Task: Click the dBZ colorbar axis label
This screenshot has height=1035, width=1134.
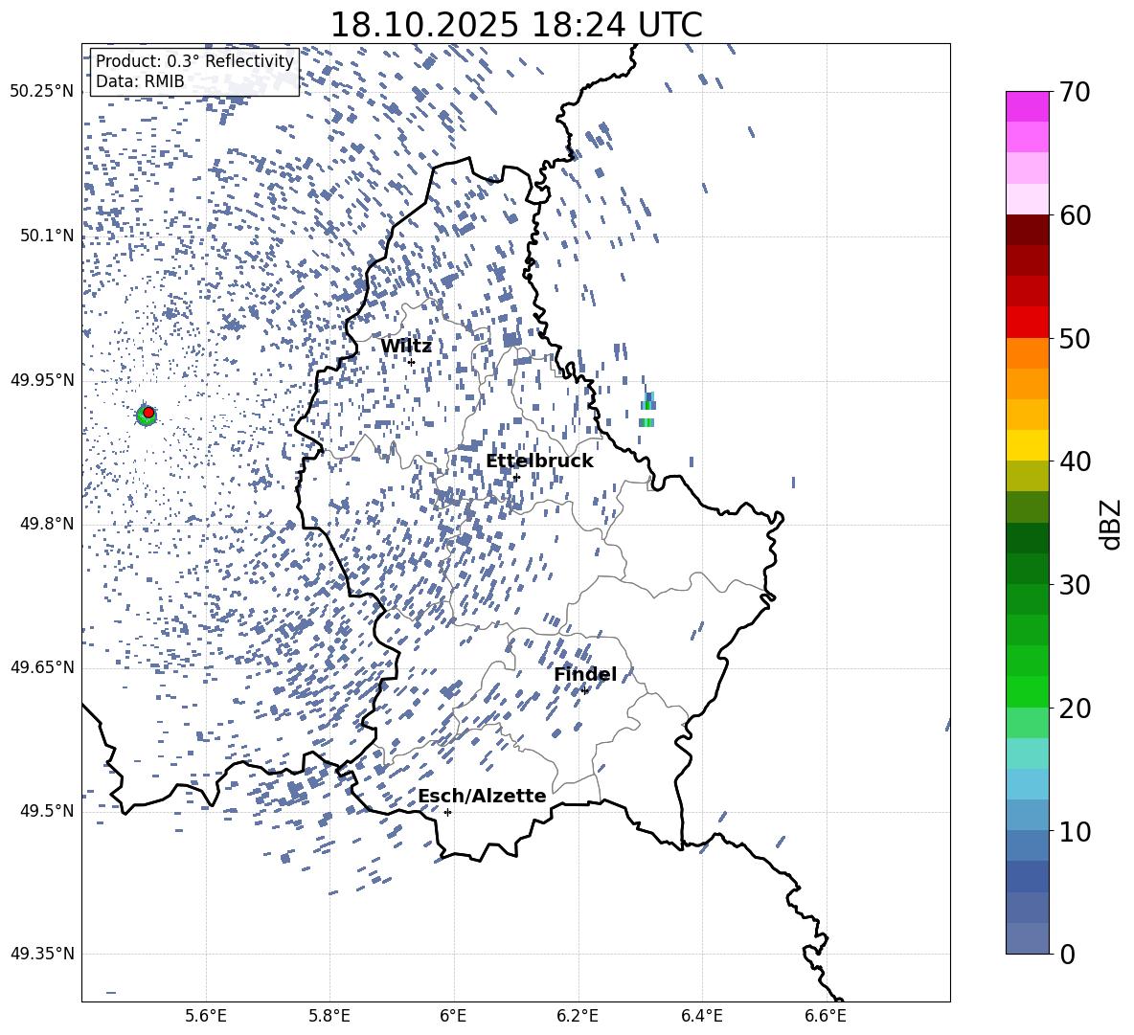Action: coord(1111,524)
